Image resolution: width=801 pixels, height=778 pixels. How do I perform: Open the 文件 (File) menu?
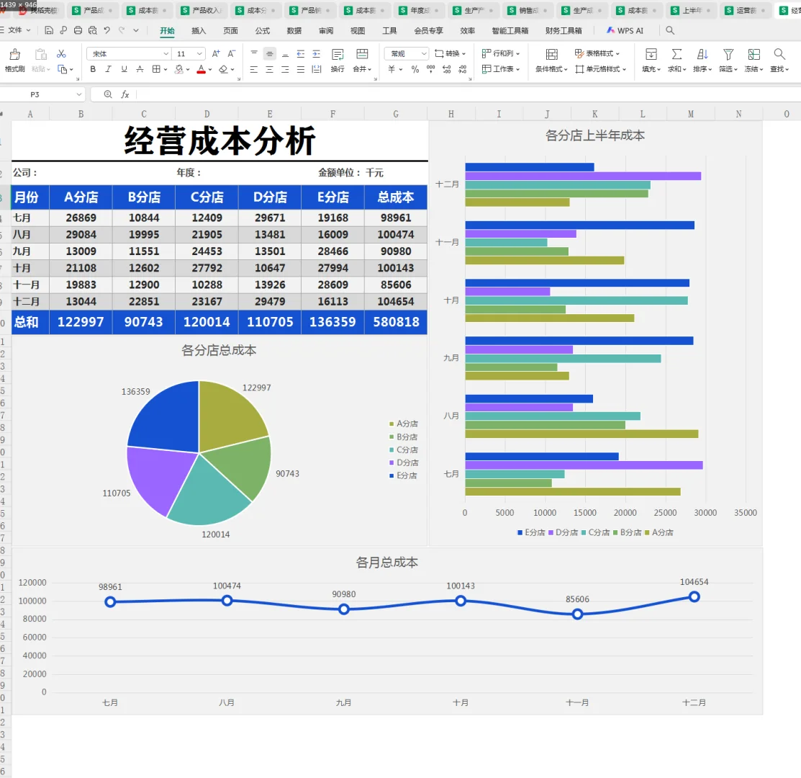pos(19,30)
